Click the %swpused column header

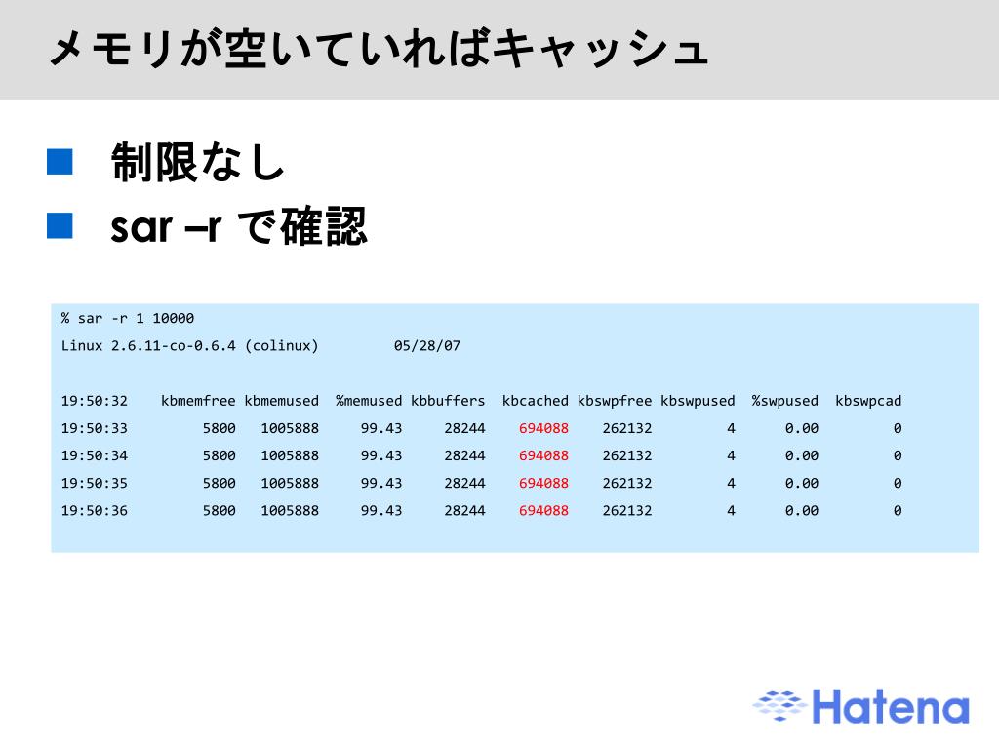click(x=785, y=401)
